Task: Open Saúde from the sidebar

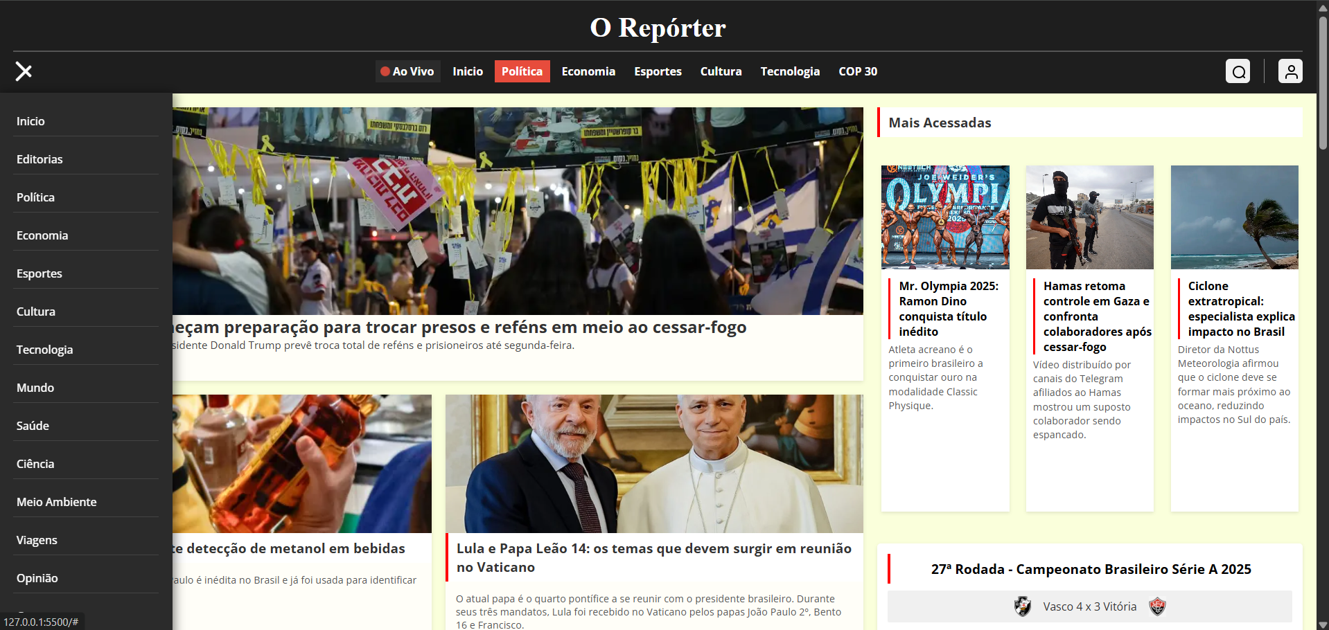Action: [x=33, y=425]
